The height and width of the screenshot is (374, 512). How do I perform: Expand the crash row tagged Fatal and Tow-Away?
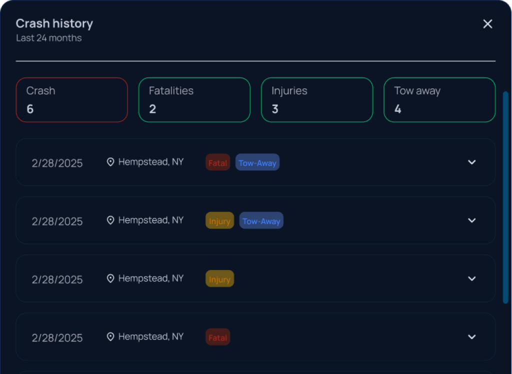[x=471, y=162]
